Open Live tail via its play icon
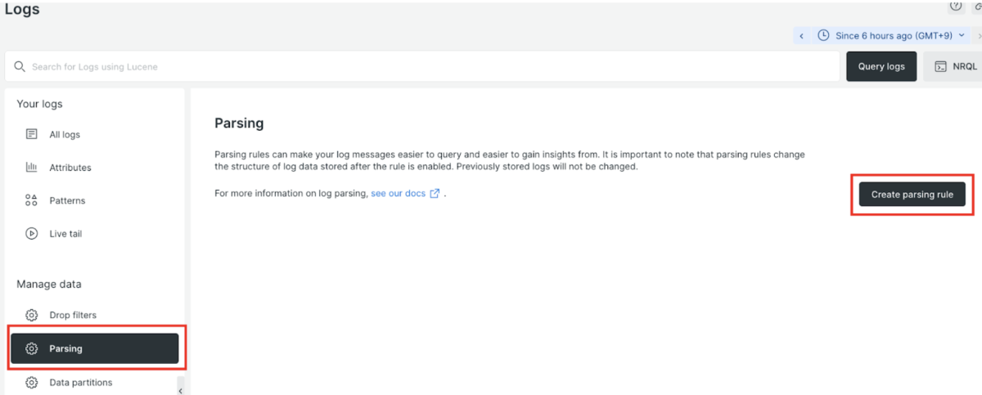The image size is (982, 395). (x=32, y=234)
